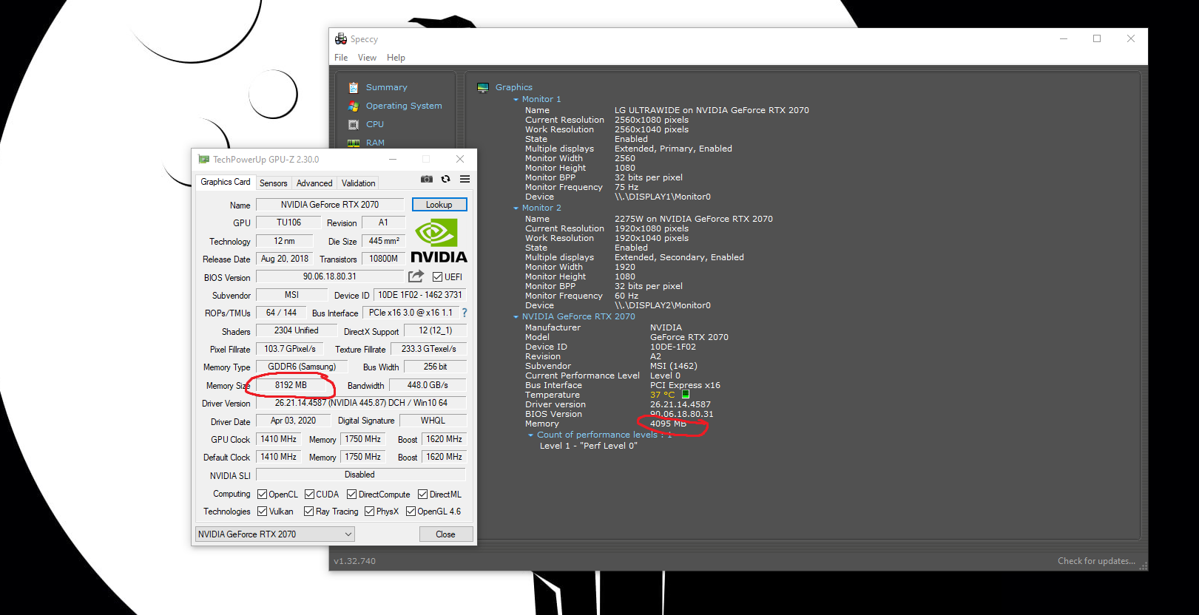Open the Operating System section link in Speccy
The height and width of the screenshot is (615, 1199).
pyautogui.click(x=404, y=106)
